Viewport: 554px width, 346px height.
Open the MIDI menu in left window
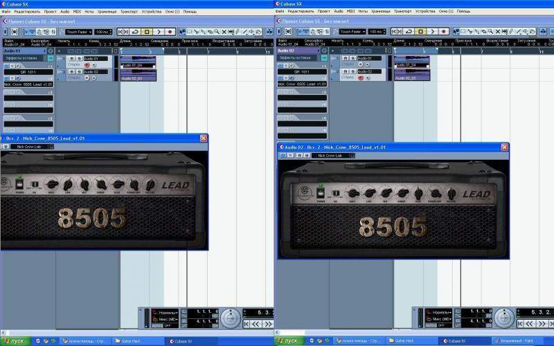pos(77,12)
